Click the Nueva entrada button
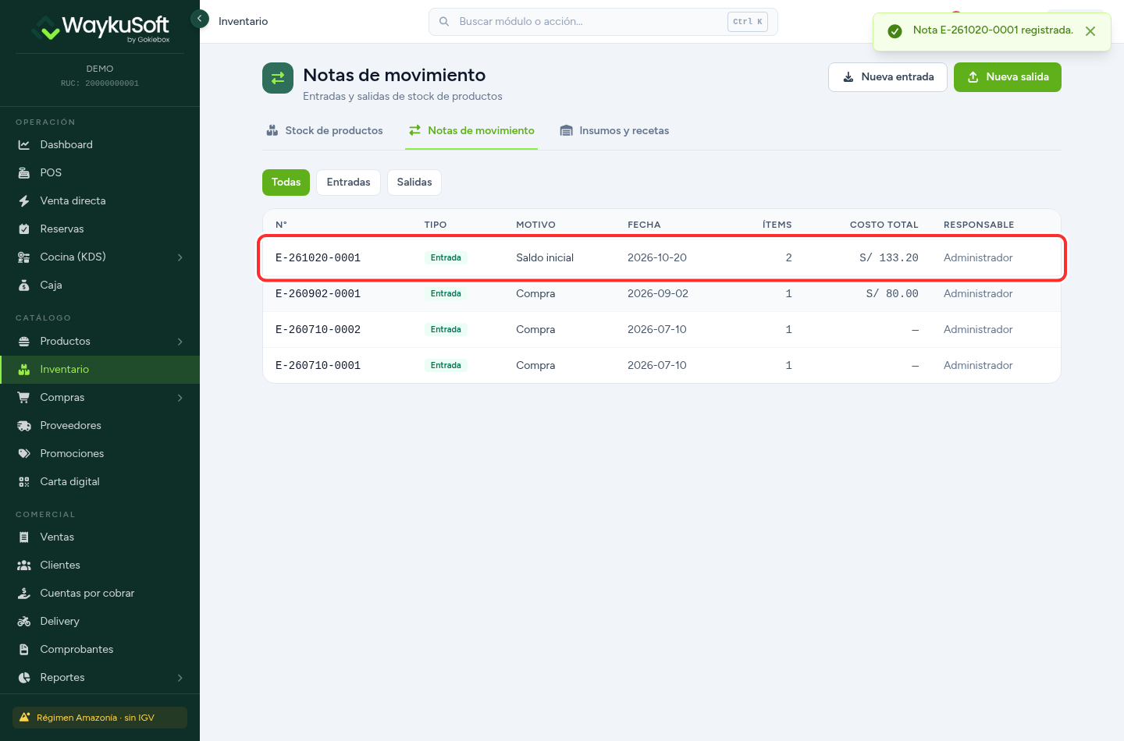1124x741 pixels. coord(887,77)
